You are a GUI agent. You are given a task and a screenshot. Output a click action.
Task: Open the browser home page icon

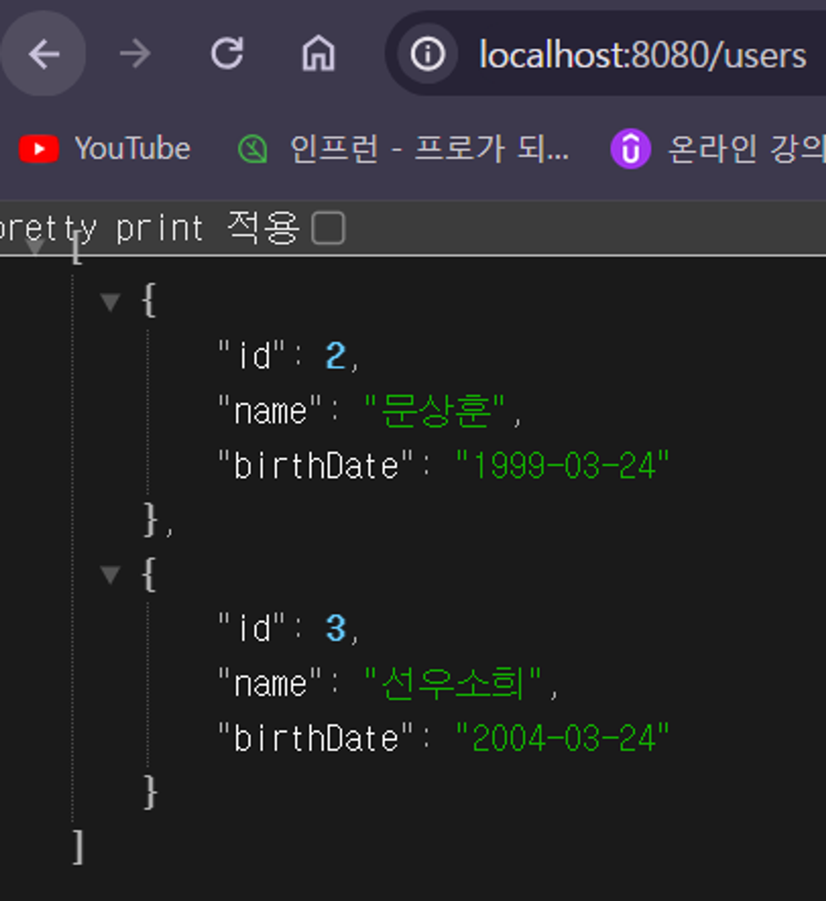click(x=318, y=53)
